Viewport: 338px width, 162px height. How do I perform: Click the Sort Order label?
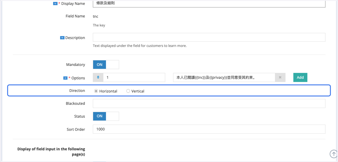[76, 129]
